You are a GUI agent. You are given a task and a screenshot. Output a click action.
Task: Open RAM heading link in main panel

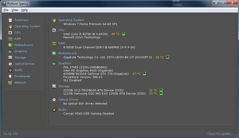[61, 43]
